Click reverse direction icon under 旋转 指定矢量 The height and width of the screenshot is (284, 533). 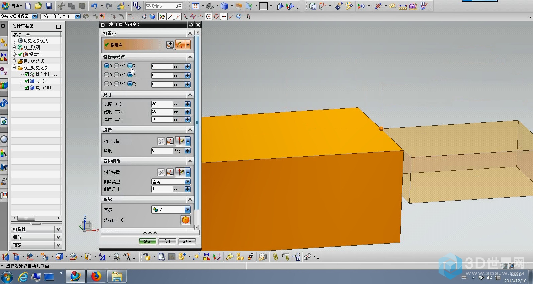(161, 141)
